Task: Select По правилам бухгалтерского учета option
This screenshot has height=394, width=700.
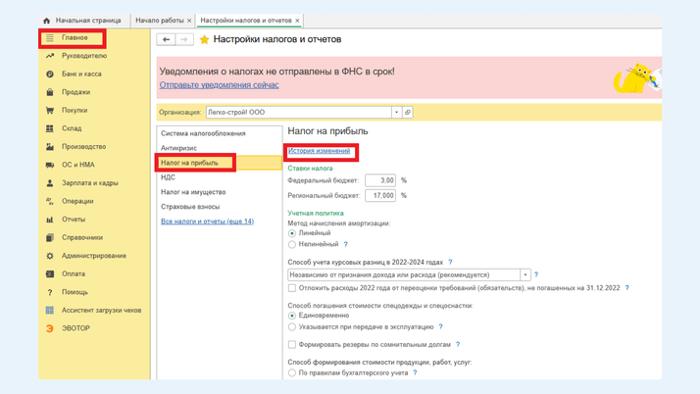Action: point(292,372)
